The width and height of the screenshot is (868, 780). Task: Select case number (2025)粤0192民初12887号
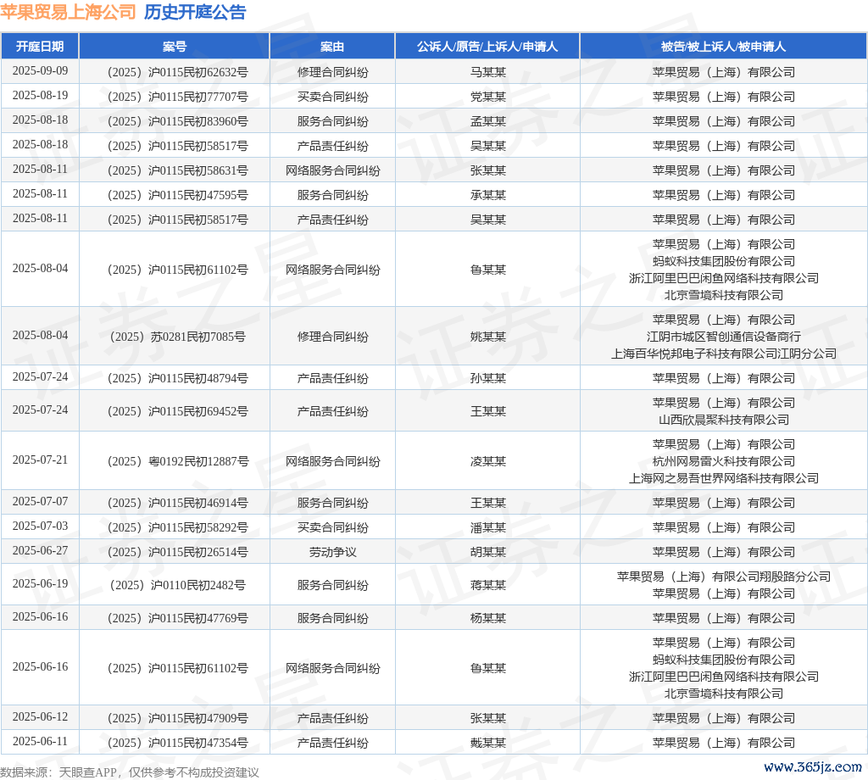click(x=175, y=461)
